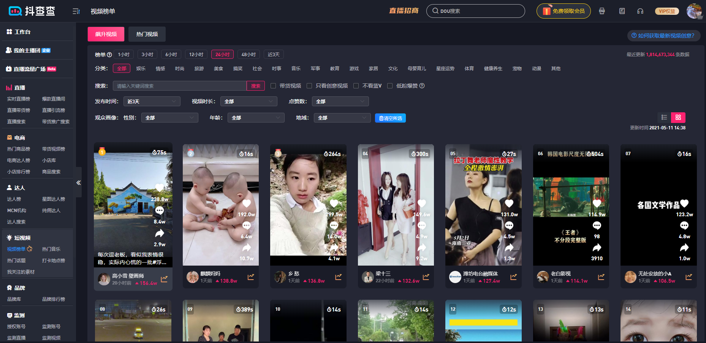
Task: Switch to the 热门视频 tab
Action: click(147, 34)
